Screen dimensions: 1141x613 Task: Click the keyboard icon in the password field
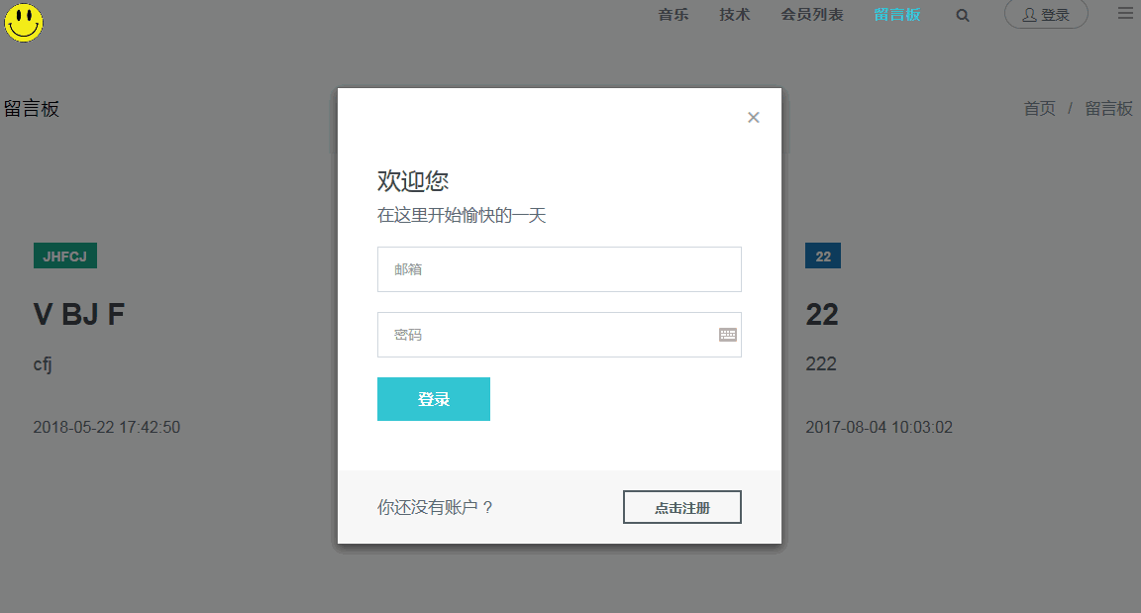pos(728,335)
